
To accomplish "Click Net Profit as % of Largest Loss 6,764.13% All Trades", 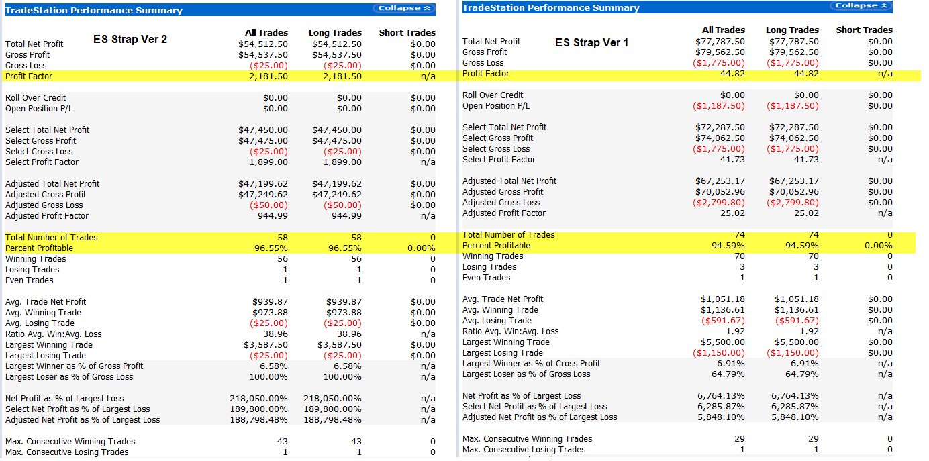I will click(722, 395).
